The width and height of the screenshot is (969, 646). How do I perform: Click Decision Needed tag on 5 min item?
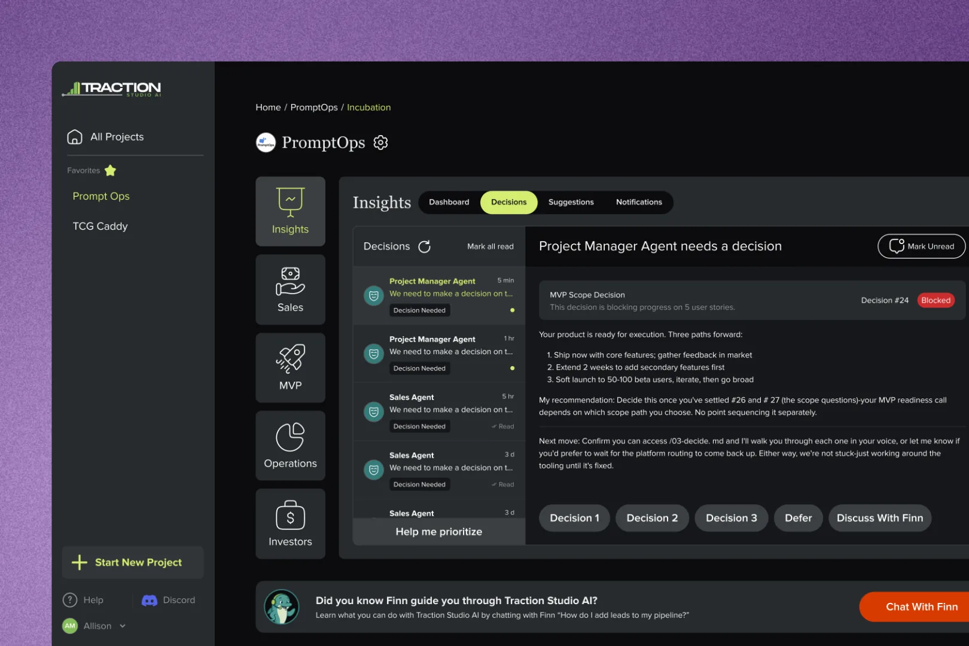pyautogui.click(x=419, y=310)
